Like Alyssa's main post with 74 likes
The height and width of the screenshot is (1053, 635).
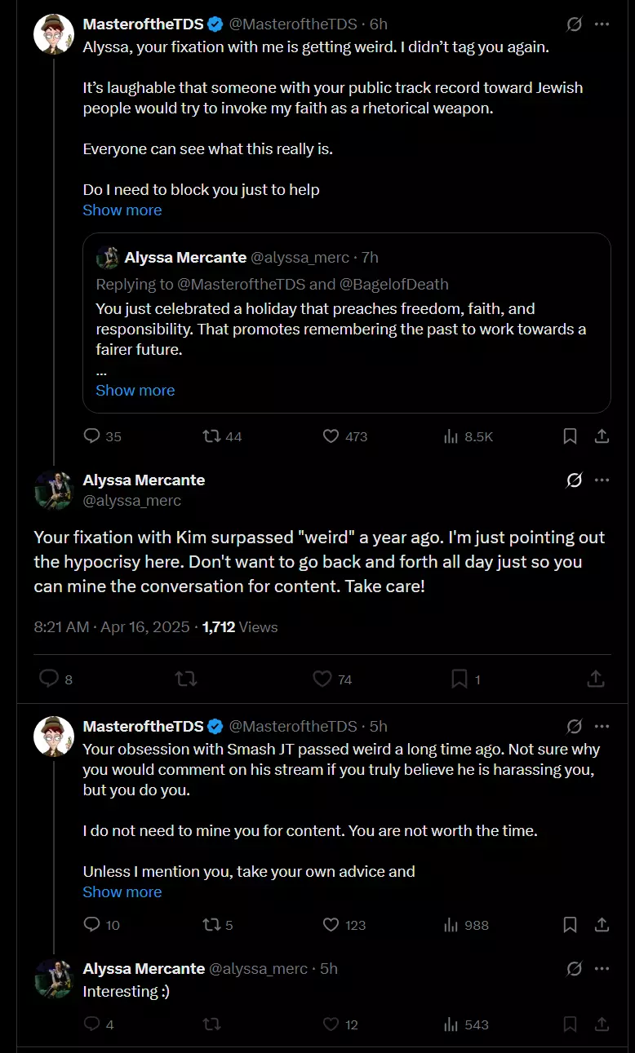(333, 679)
